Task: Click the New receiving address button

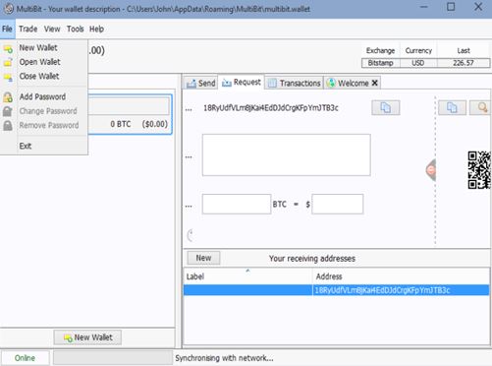Action: point(203,258)
